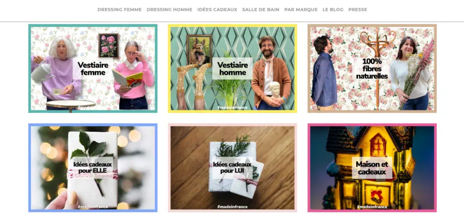This screenshot has width=464, height=215.
Task: Open the Vestiaire femme category tile
Action: click(93, 68)
